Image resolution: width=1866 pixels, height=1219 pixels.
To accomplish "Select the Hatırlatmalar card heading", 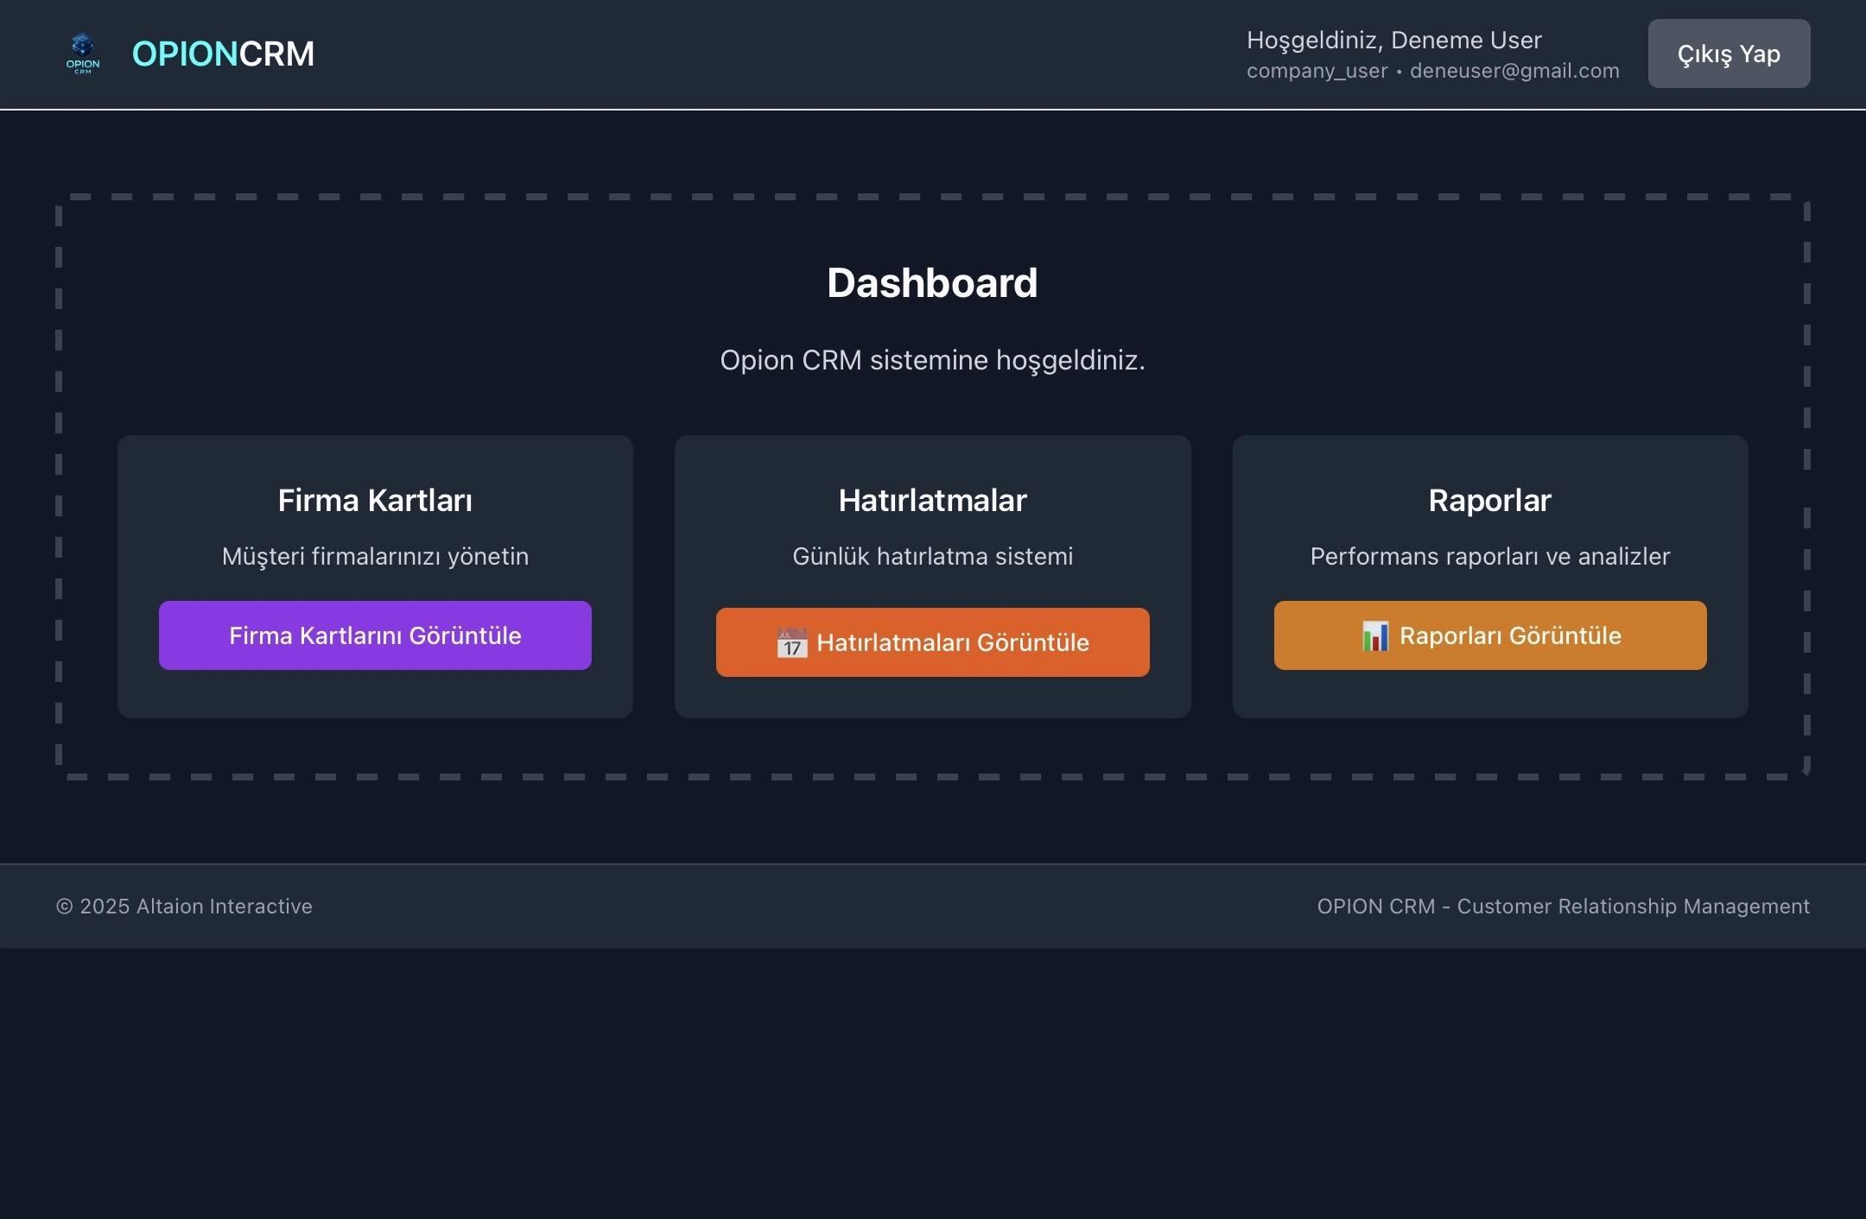I will click(x=932, y=501).
